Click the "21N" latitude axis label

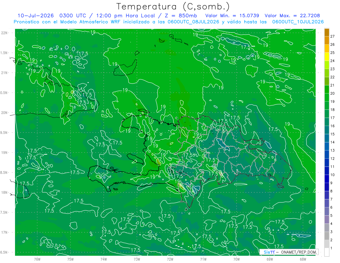4,73
